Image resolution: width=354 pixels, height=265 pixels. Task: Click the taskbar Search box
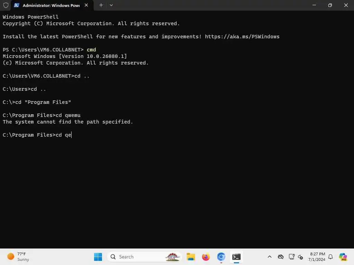[144, 257]
